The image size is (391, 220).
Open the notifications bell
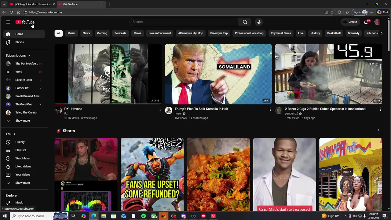(x=366, y=22)
